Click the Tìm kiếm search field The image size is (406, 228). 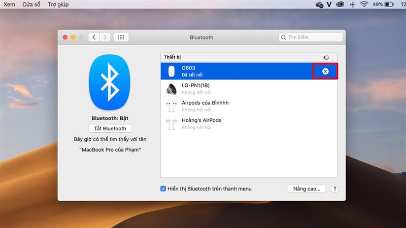point(311,37)
